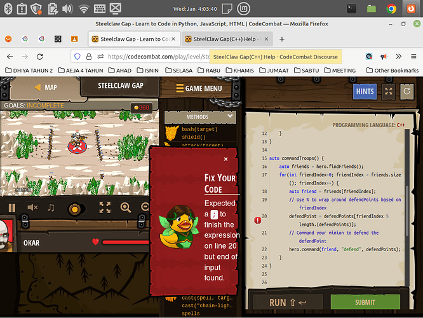
Task: Pause the game with the pause button
Action: click(12, 208)
